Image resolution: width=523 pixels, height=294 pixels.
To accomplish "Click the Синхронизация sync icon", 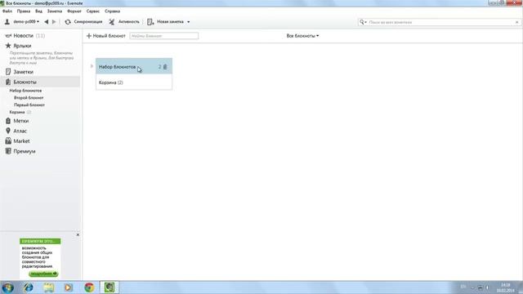I will (68, 22).
